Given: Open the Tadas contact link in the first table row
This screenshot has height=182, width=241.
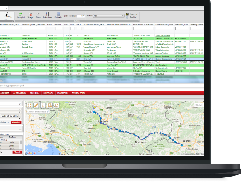Looking at the screenshot, I should (162, 35).
